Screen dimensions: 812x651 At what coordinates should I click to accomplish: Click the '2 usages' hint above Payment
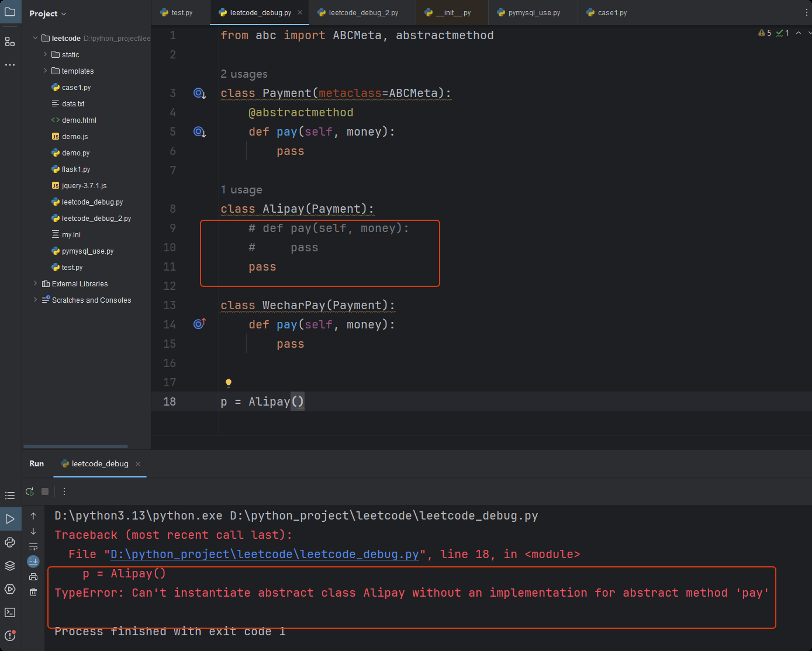pos(244,74)
